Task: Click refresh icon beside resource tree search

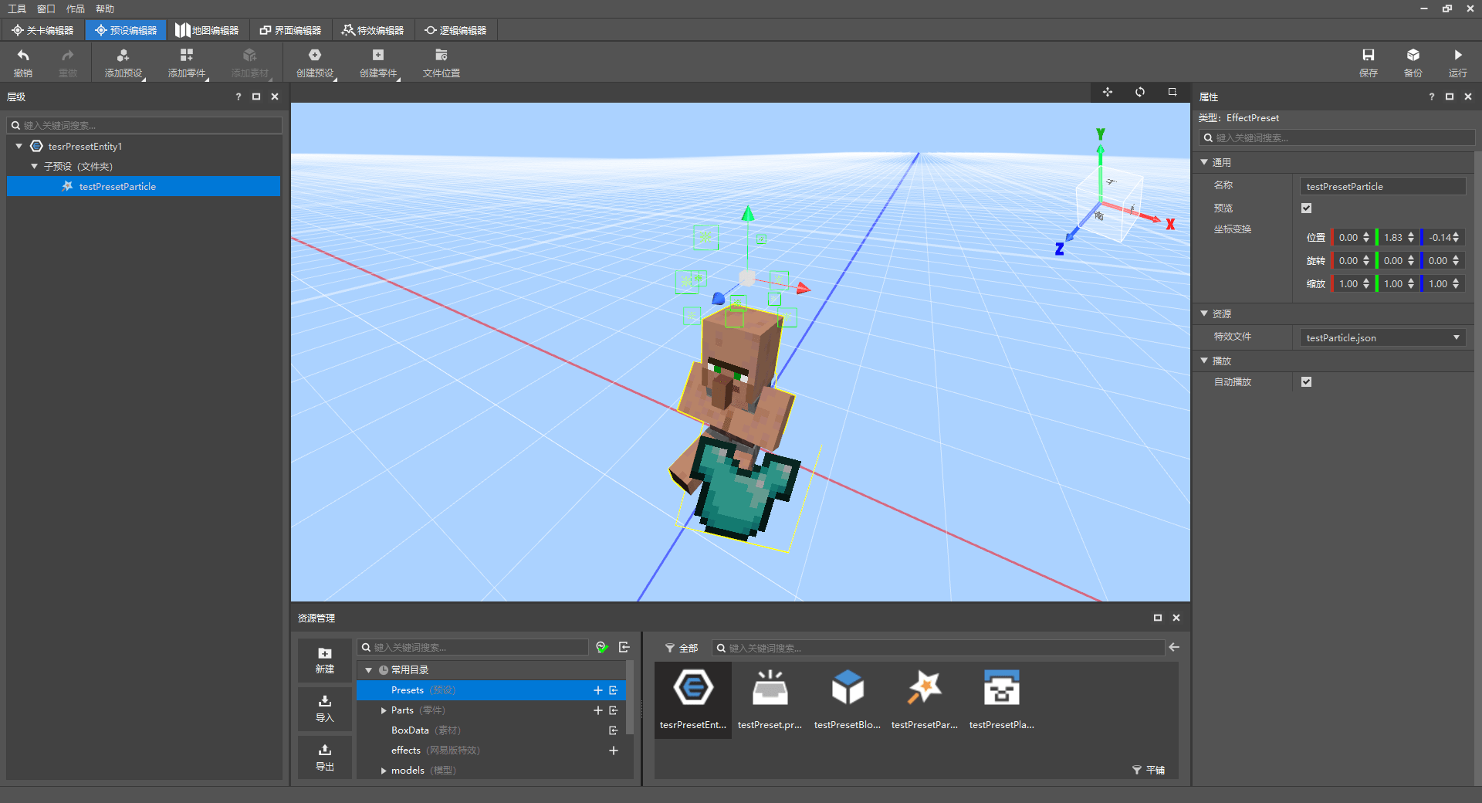Action: (602, 647)
